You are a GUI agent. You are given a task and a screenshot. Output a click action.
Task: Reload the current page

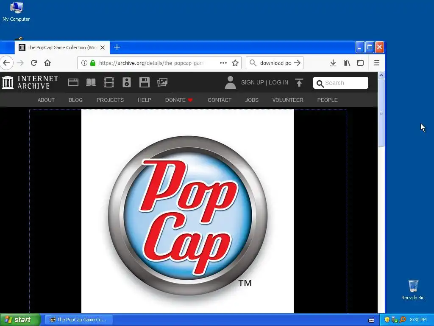34,63
